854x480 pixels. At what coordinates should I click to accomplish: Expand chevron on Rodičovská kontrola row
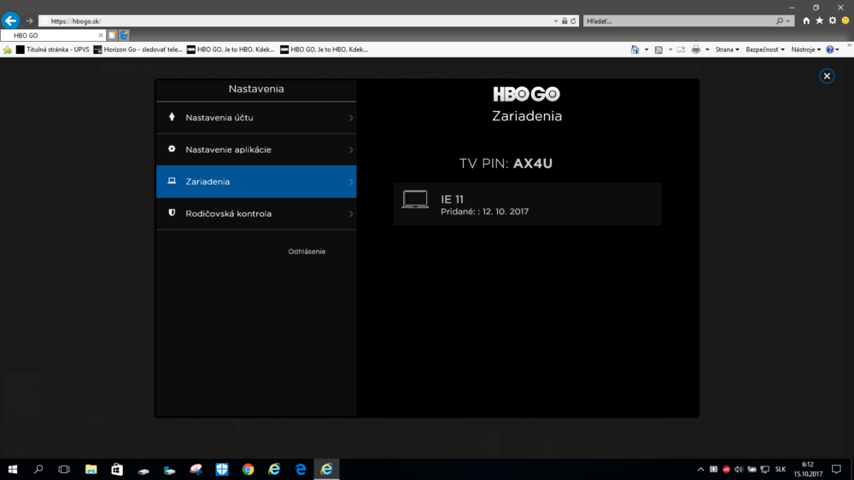point(351,214)
